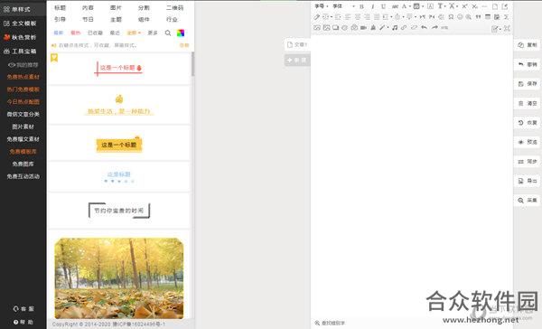Expand the pen tool dropdown arrow

(x=388, y=27)
